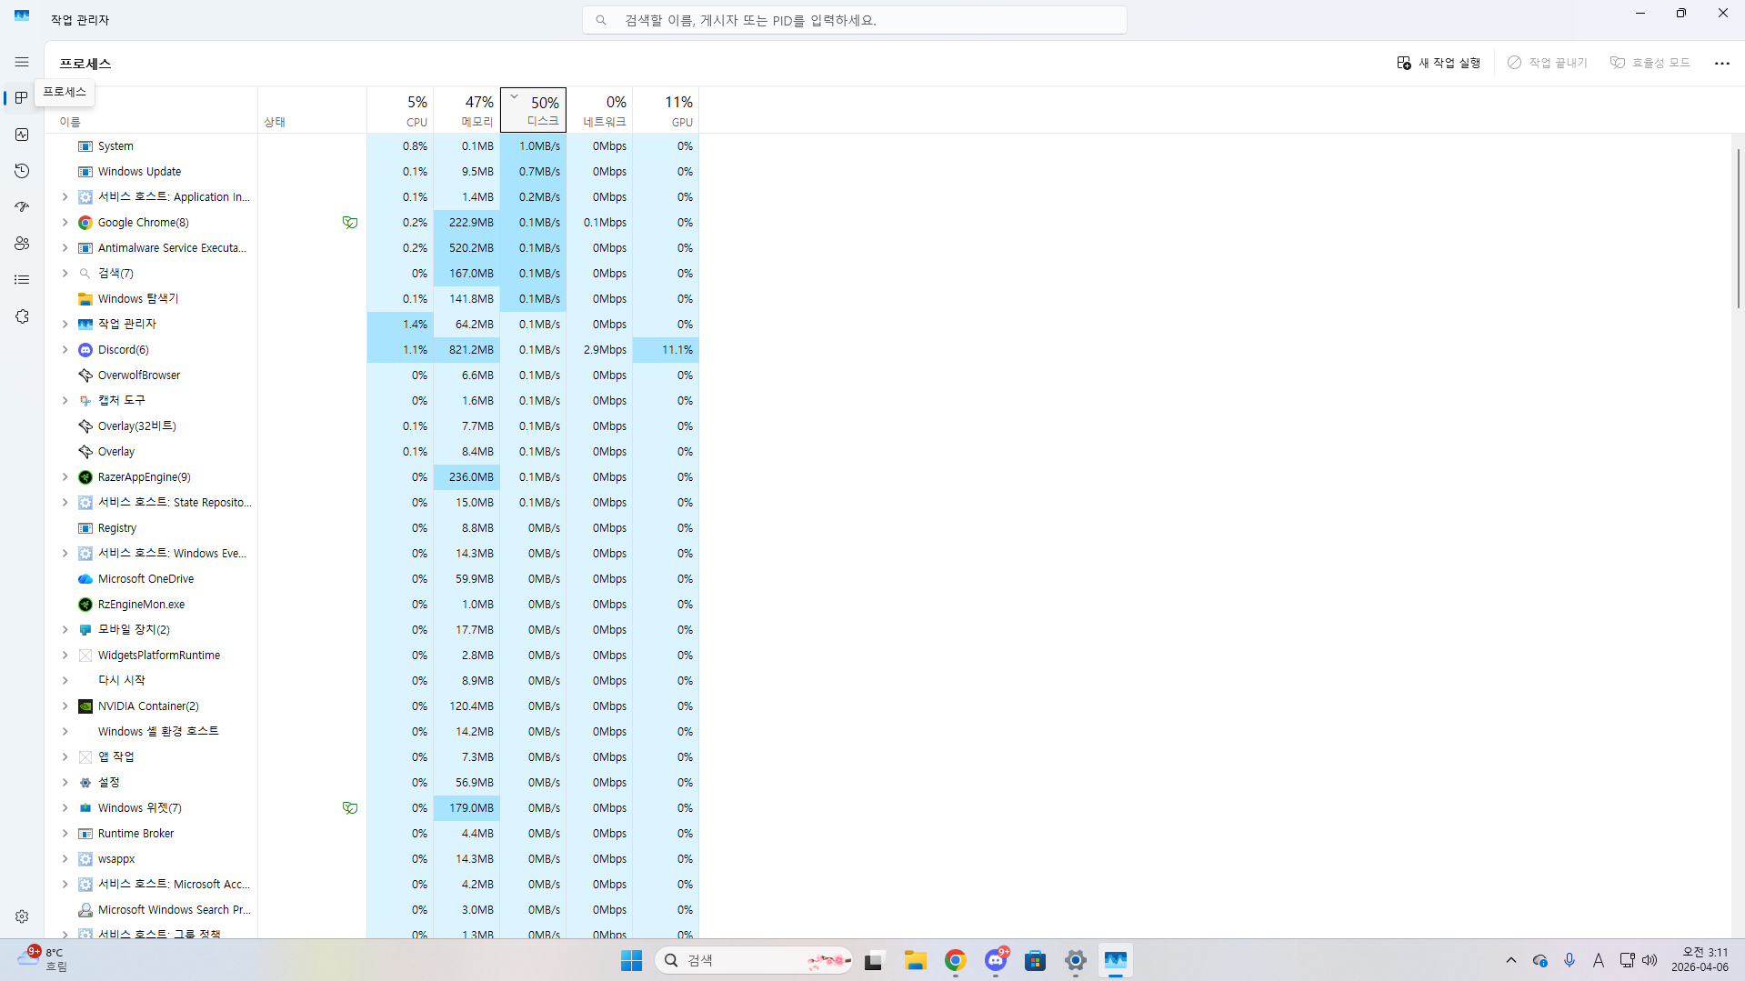Click the taskbar Discord icon

(996, 960)
